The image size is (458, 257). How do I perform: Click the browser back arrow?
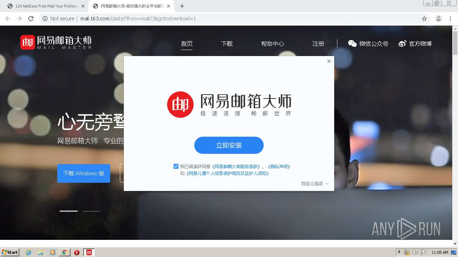(8, 19)
